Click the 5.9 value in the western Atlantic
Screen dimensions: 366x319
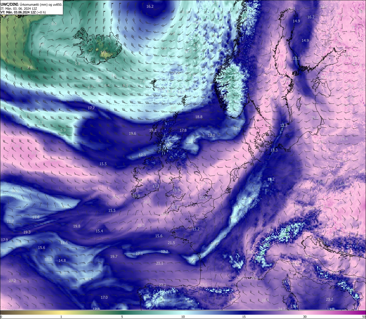[63, 130]
